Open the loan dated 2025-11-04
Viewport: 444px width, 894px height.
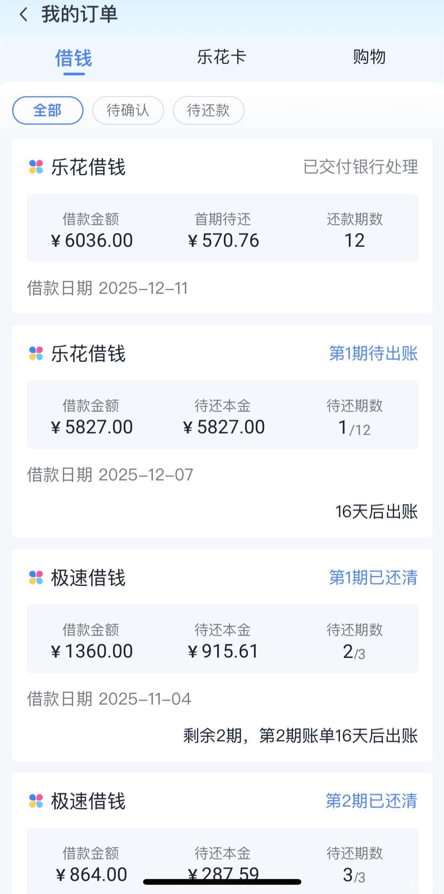109,699
